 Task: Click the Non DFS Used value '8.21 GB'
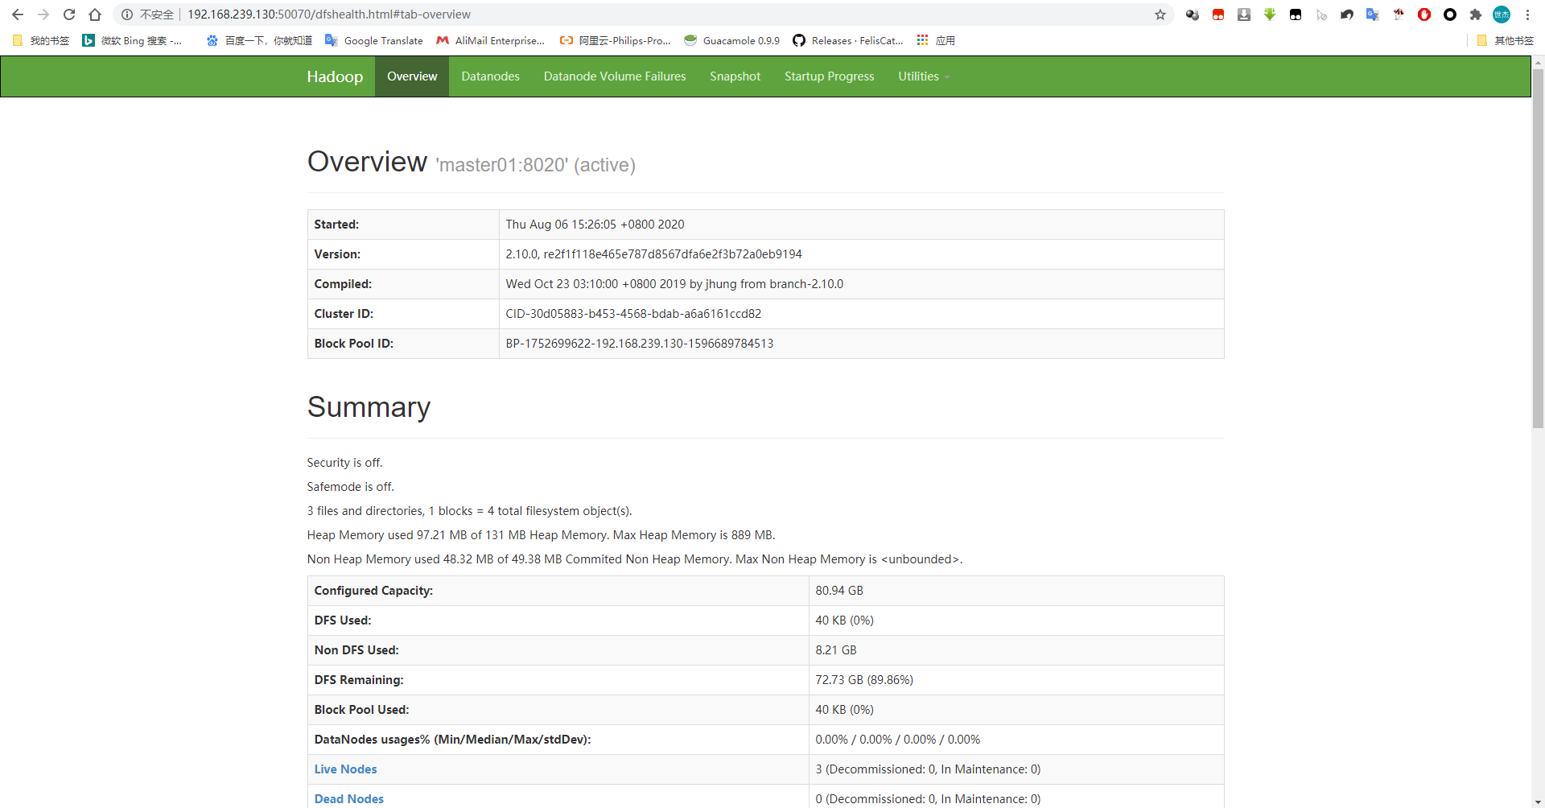click(836, 650)
